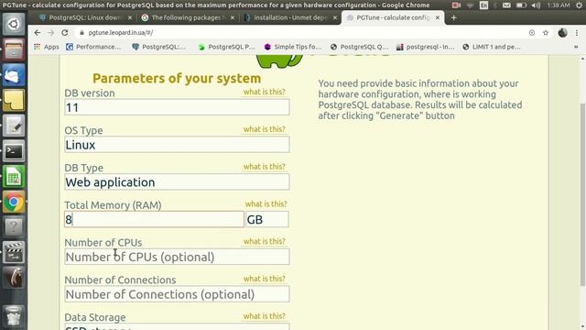Image resolution: width=586 pixels, height=330 pixels.
Task: Open the Chrome profile avatar
Action: point(562,33)
